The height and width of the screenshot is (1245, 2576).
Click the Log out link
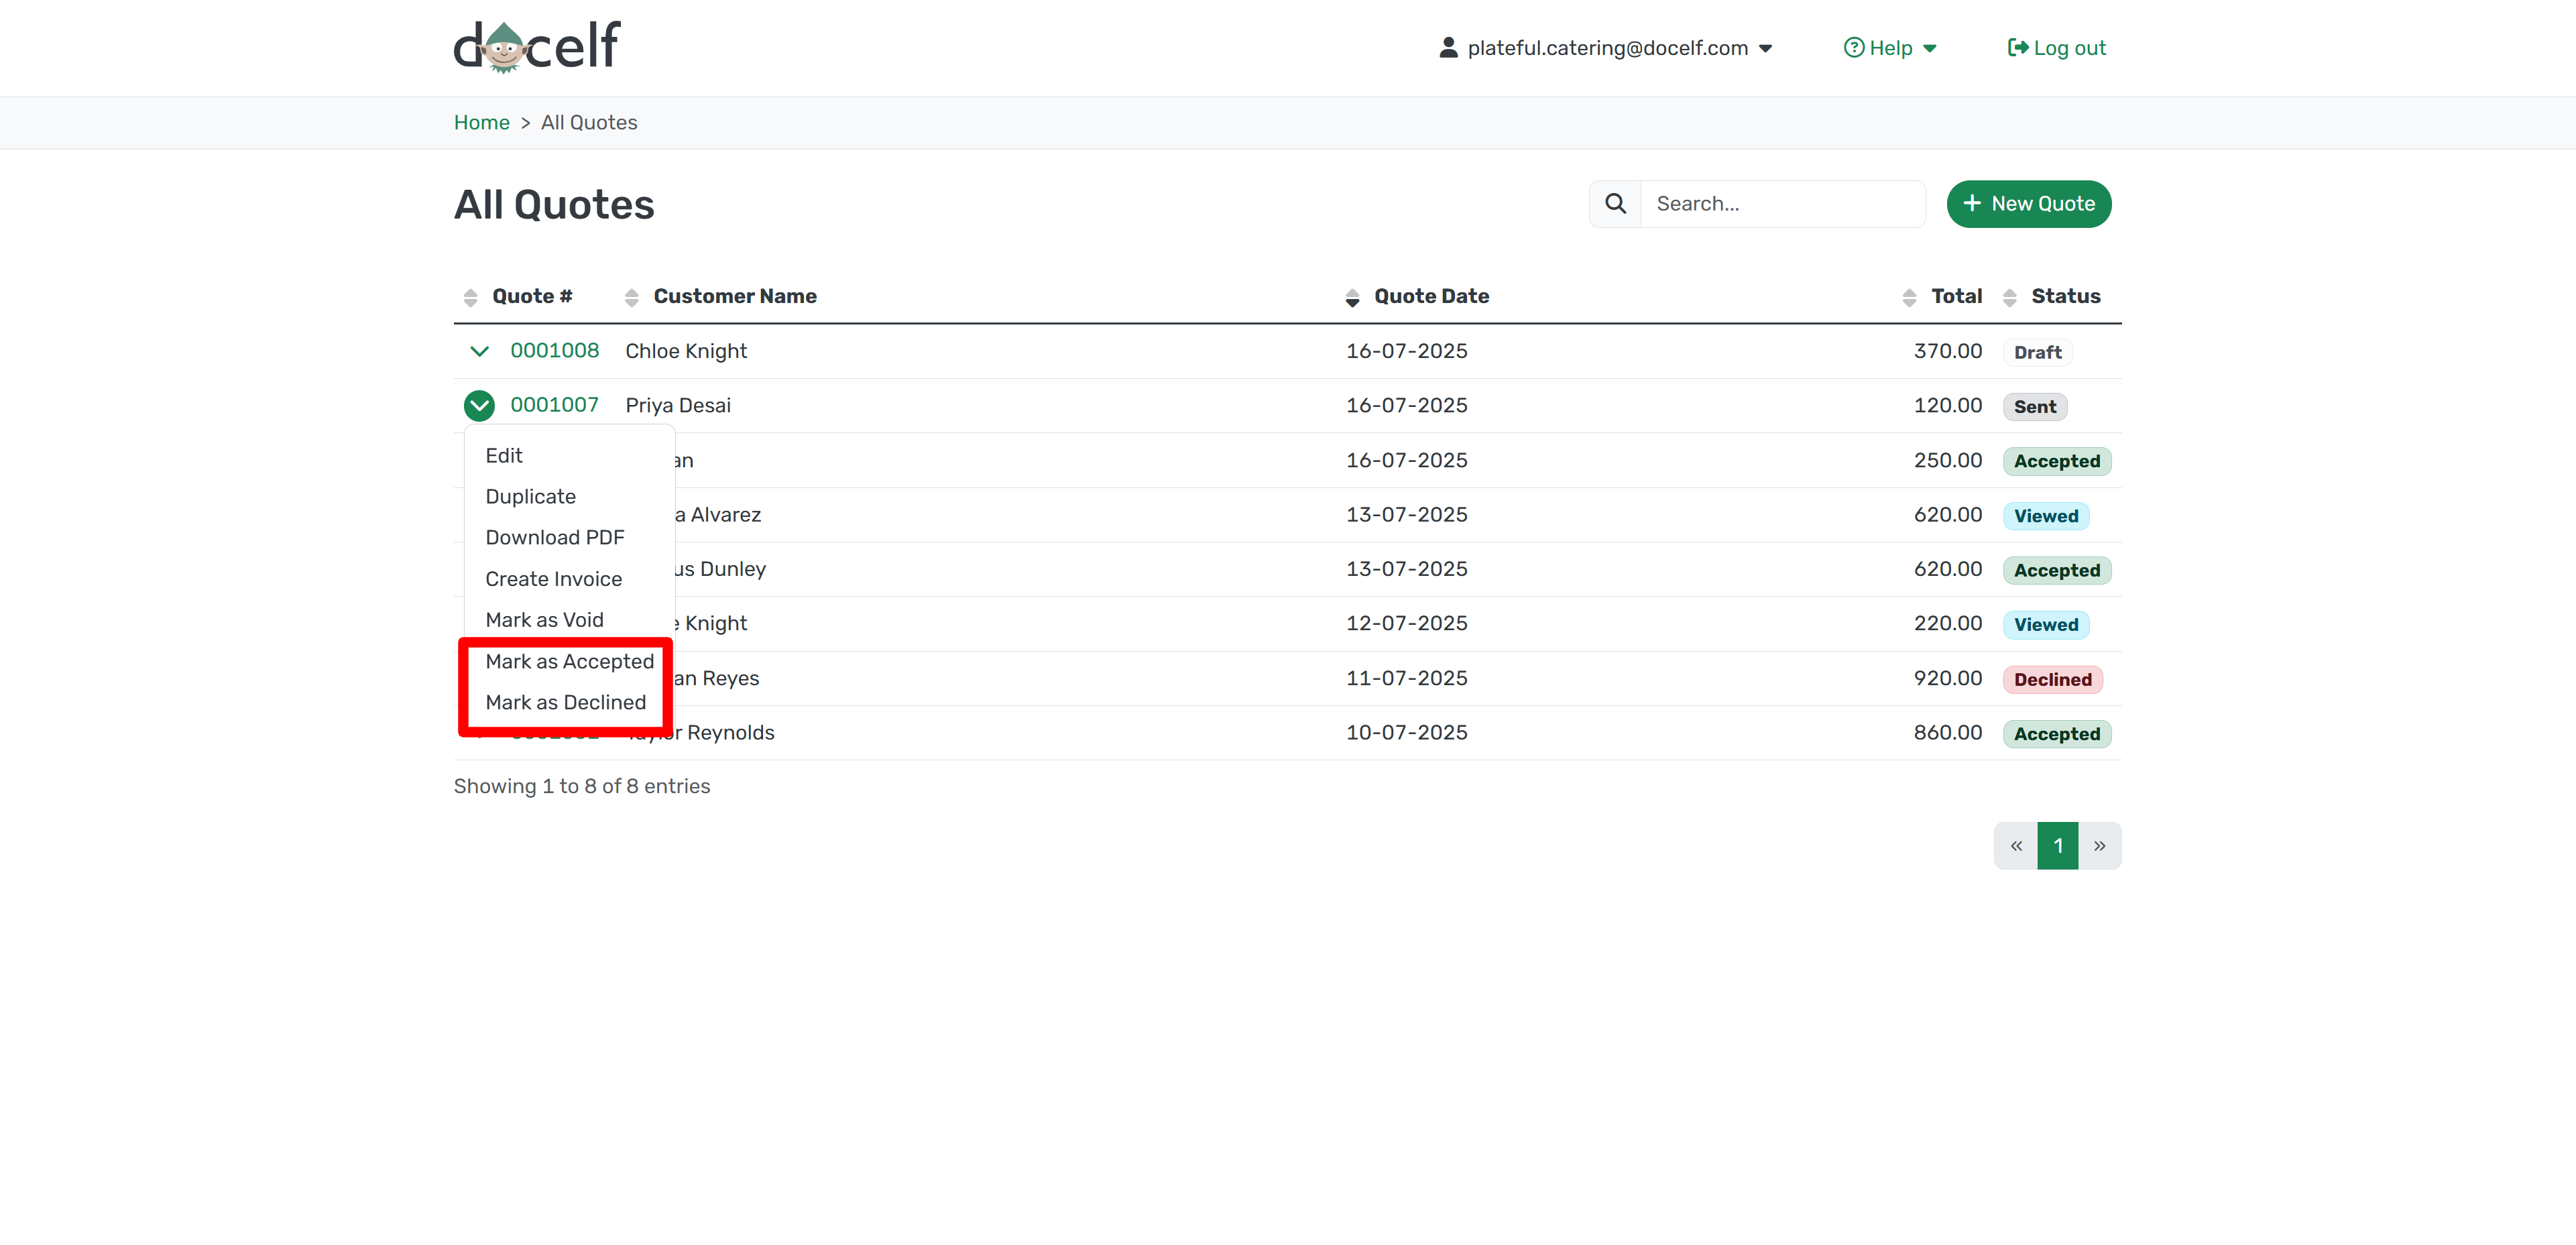(2056, 48)
